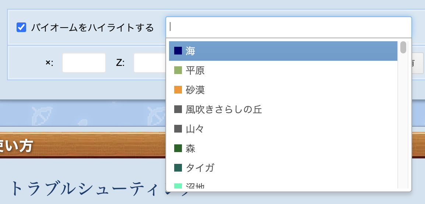
Task: Click the orange 砂漠 color swatch
Action: [x=178, y=90]
